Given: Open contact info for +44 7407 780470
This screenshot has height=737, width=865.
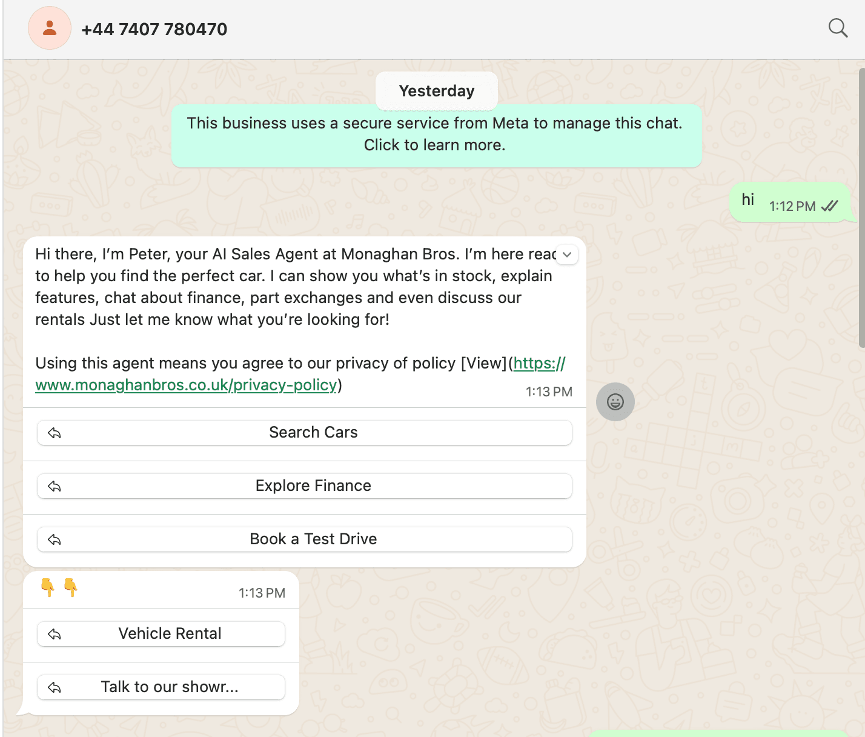Looking at the screenshot, I should (154, 29).
